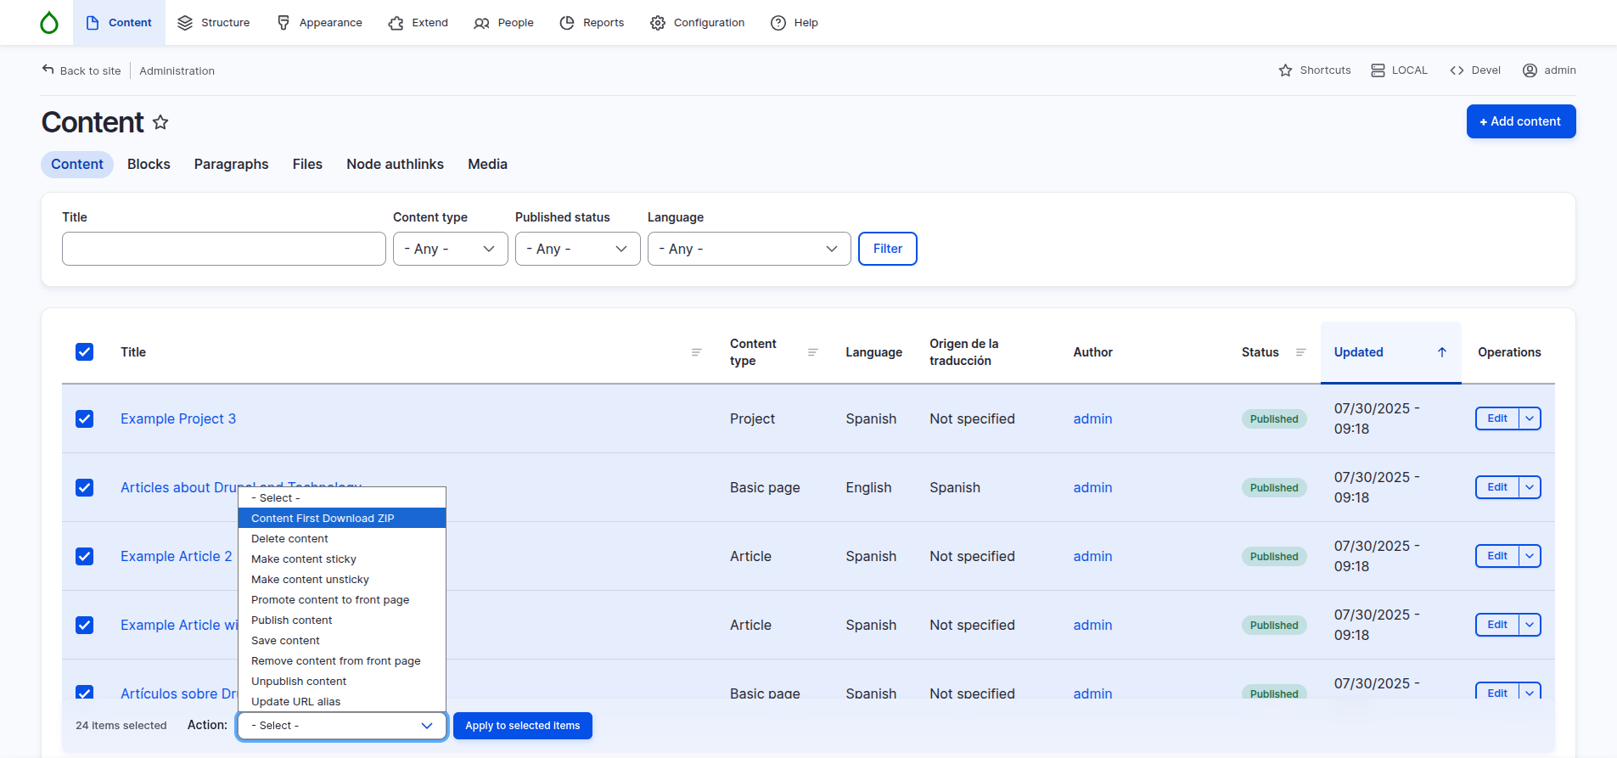
Task: Open the Appearance menu
Action: pos(319,23)
